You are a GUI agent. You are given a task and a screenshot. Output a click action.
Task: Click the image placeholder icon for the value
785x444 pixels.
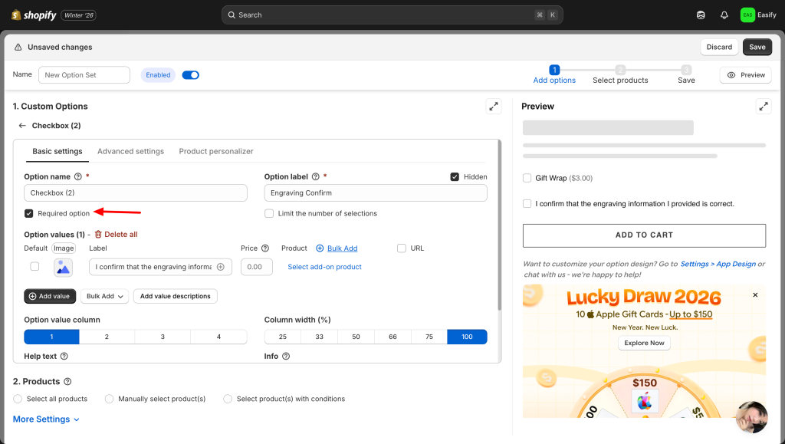click(x=63, y=267)
